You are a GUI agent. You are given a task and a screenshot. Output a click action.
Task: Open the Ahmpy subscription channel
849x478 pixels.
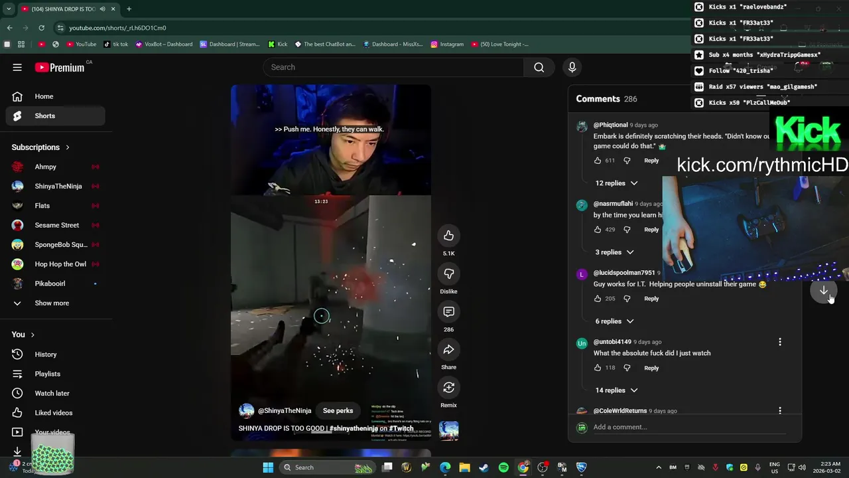[x=56, y=167]
